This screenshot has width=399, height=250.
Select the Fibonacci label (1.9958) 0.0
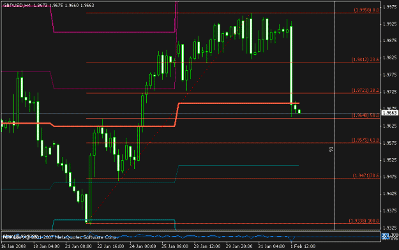click(x=366, y=10)
